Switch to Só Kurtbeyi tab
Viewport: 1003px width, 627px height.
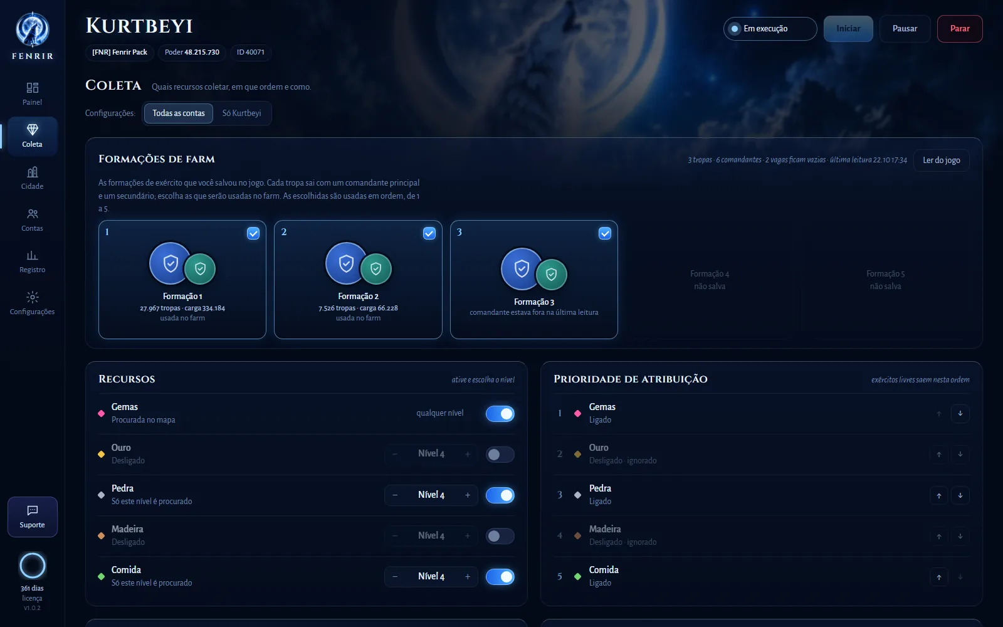click(x=241, y=113)
